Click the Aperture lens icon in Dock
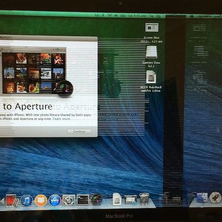Screen dimensions: 222x222 tap(97, 200)
